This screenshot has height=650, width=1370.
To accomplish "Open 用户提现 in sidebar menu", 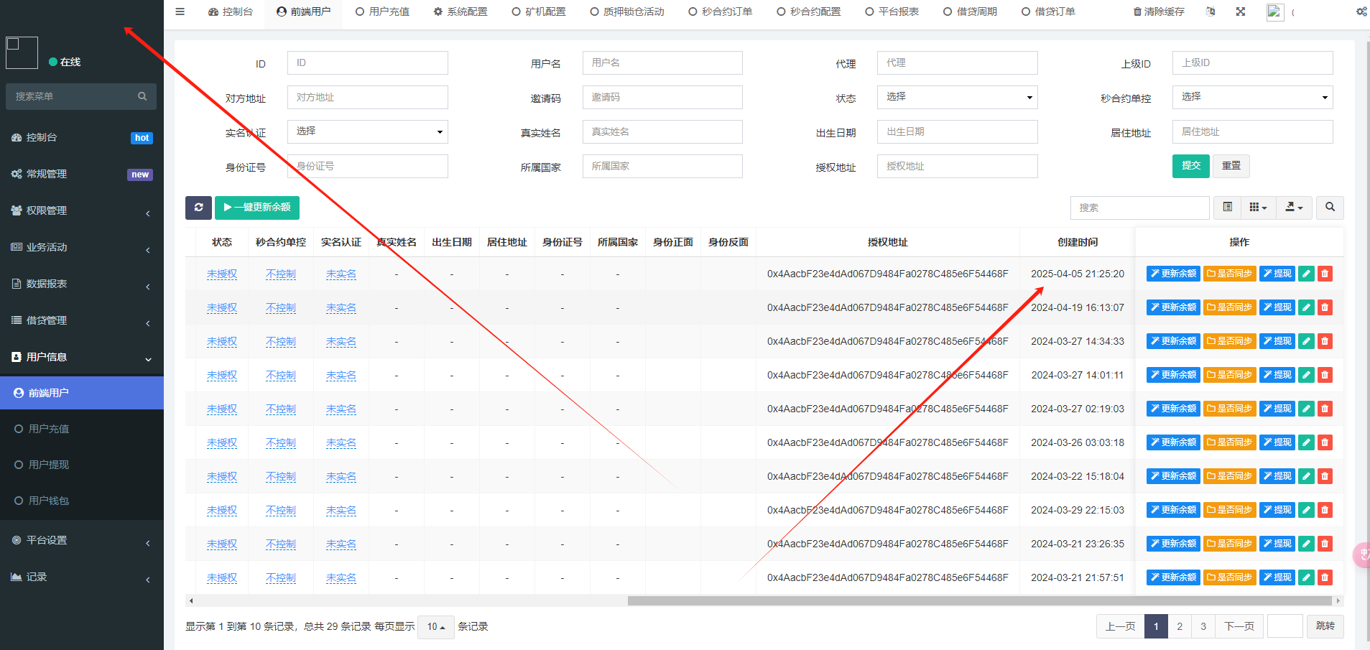I will 49,465.
